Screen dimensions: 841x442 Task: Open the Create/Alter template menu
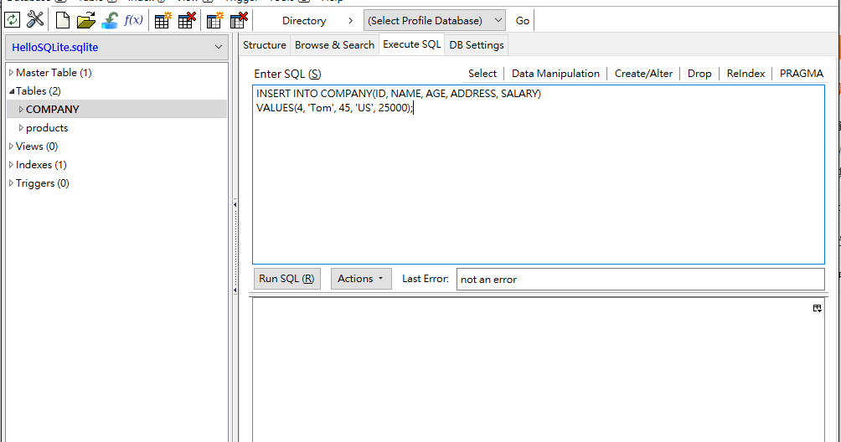coord(643,74)
